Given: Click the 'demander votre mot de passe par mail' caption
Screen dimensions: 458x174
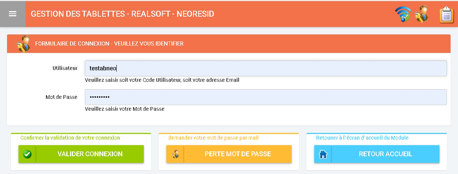Looking at the screenshot, I should tap(213, 138).
